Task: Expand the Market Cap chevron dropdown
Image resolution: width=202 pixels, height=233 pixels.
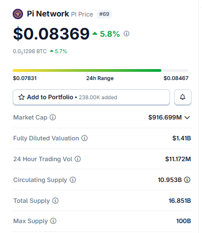Action: pos(187,117)
